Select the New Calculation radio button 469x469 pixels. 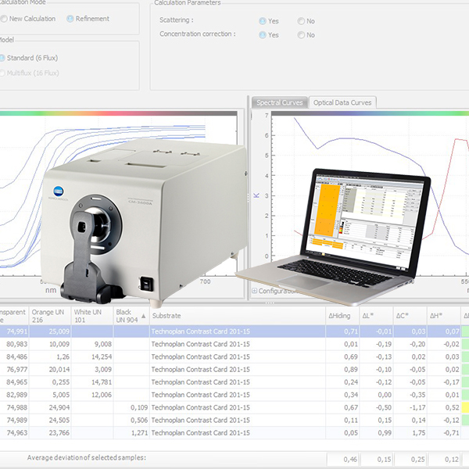[4, 18]
